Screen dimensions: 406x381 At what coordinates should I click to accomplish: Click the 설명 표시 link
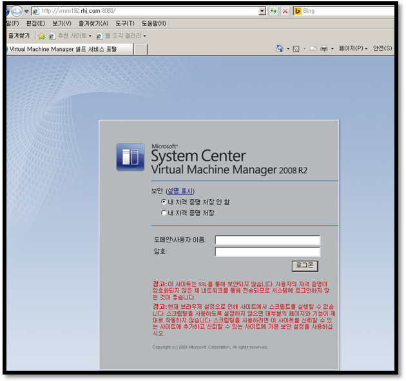[180, 191]
